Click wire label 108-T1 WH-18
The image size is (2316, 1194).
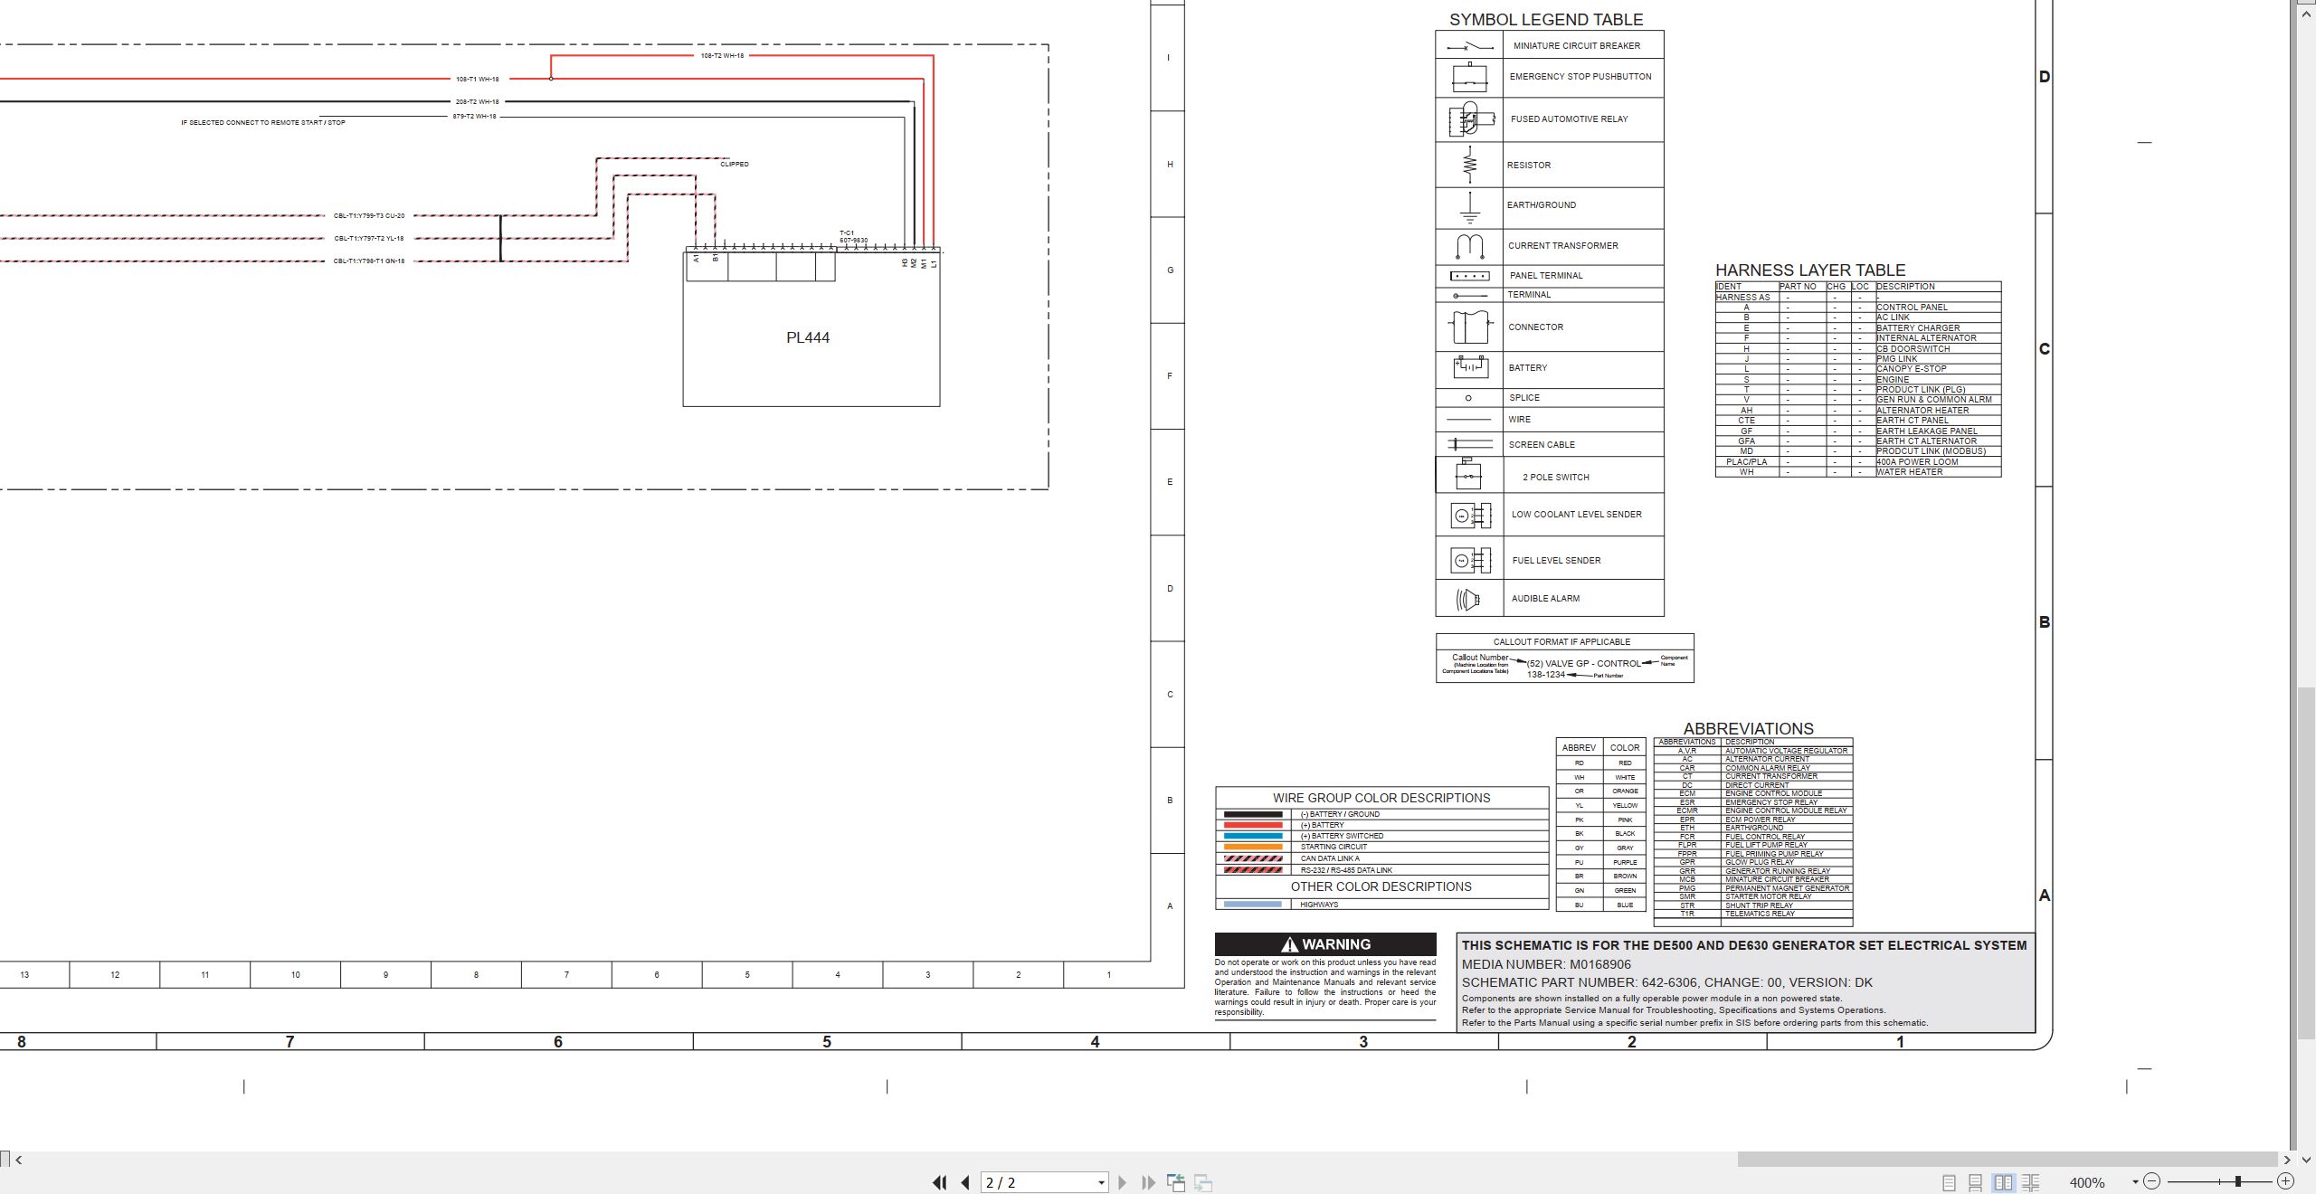coord(477,80)
